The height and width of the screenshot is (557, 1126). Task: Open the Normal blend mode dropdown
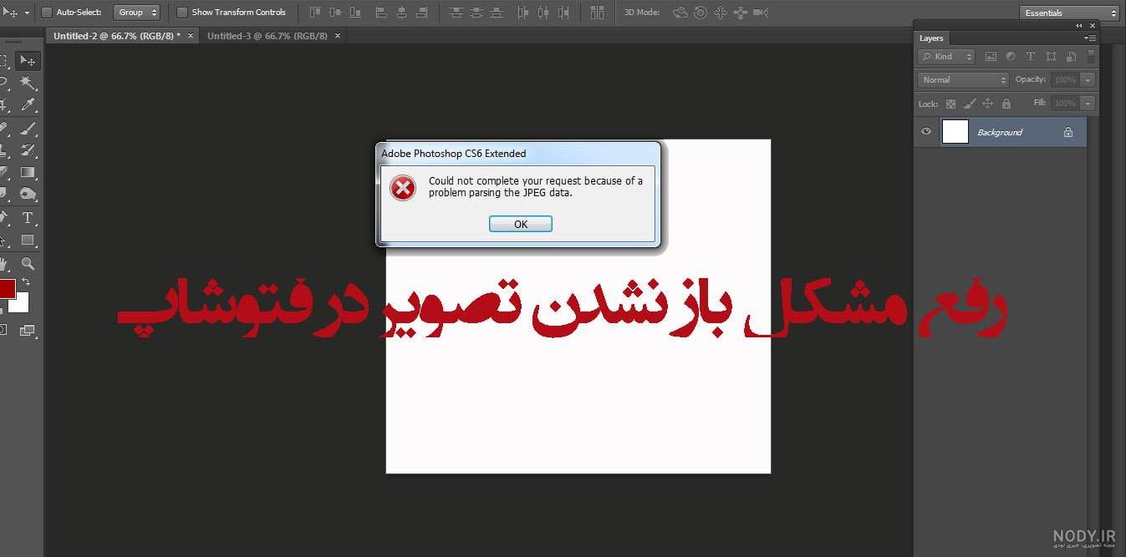click(x=964, y=80)
